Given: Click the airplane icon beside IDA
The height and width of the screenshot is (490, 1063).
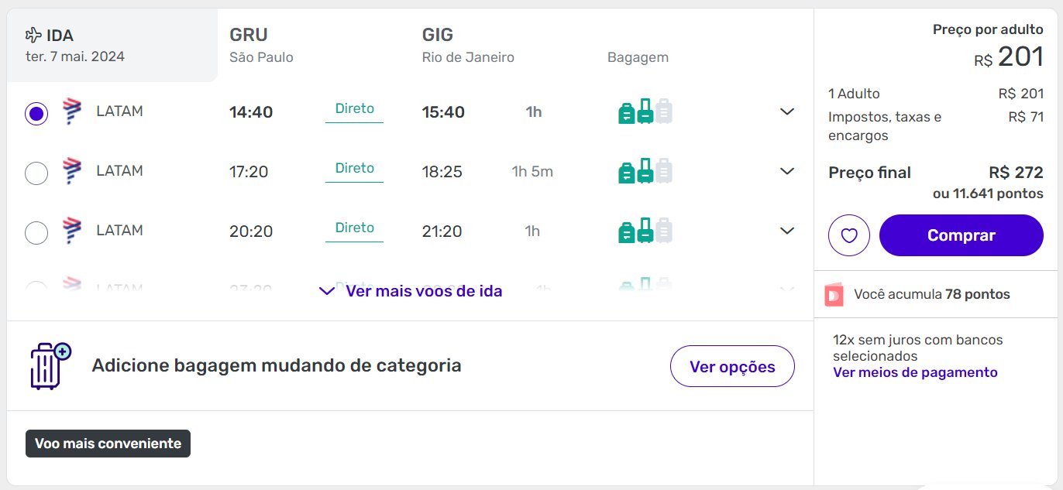Looking at the screenshot, I should point(33,35).
